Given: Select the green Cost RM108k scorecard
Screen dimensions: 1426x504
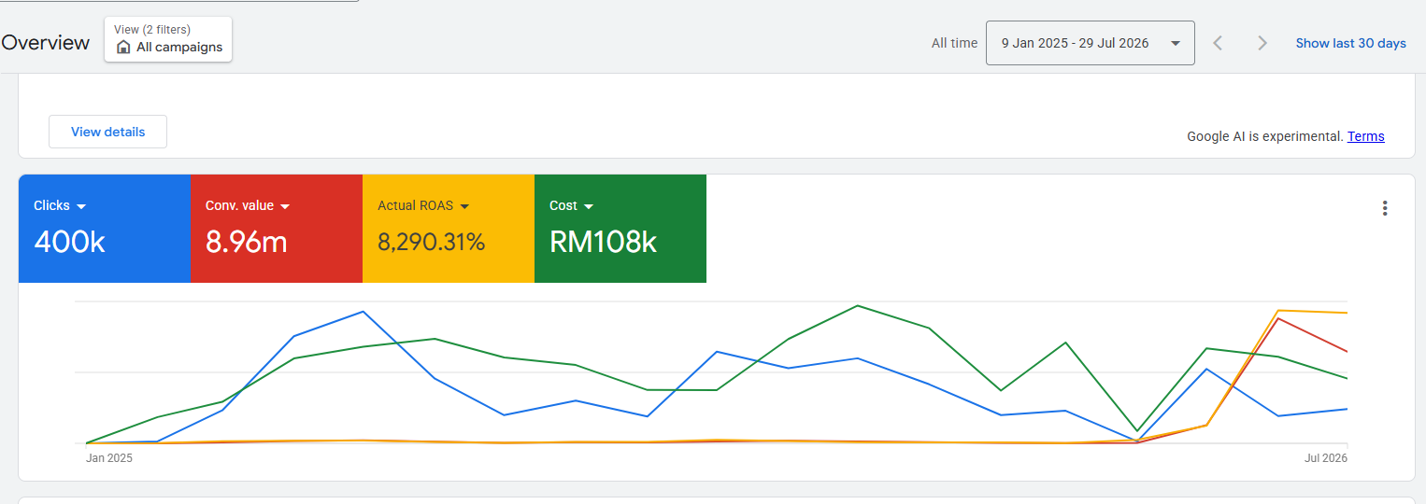Looking at the screenshot, I should (620, 229).
